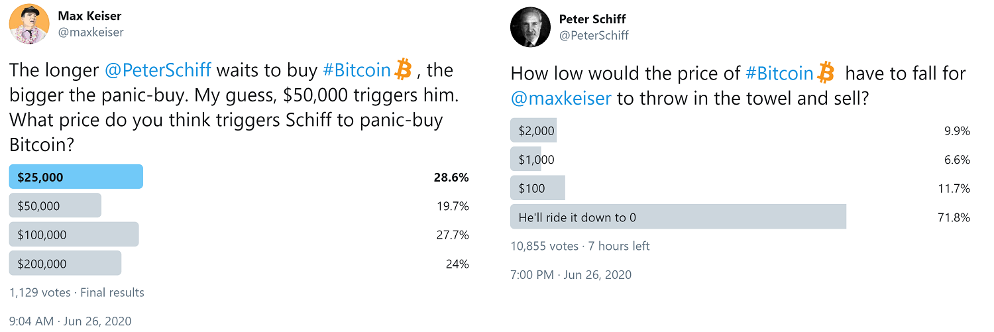
Task: Choose the $50,000 poll option
Action: click(x=55, y=205)
